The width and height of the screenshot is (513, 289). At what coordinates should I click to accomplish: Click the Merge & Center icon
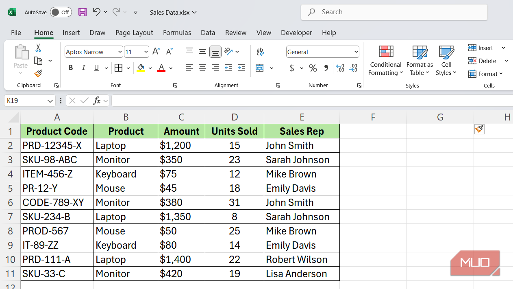point(260,68)
